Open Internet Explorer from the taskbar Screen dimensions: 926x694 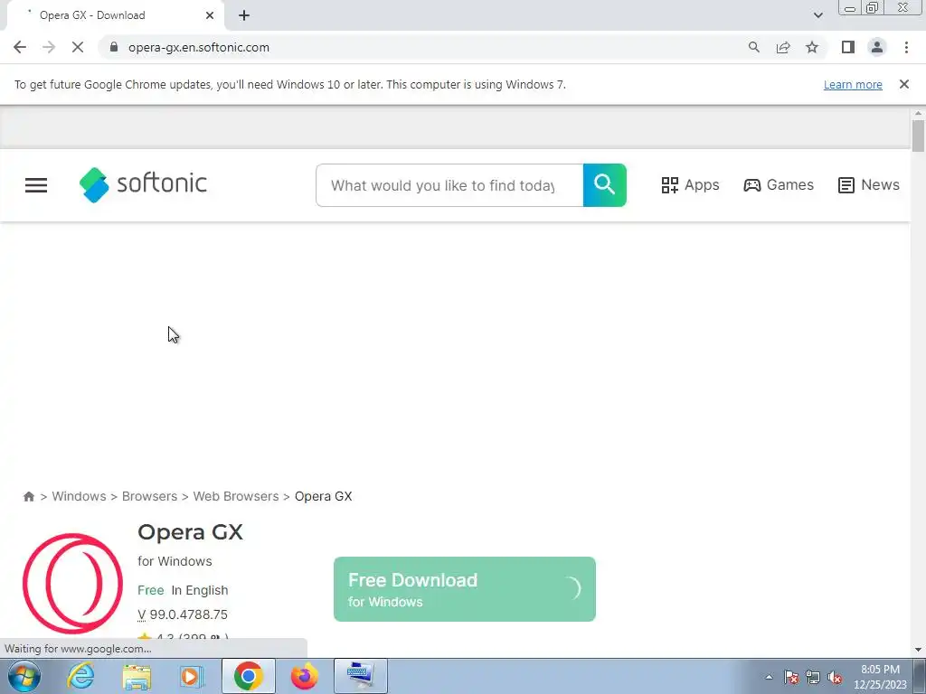point(80,676)
